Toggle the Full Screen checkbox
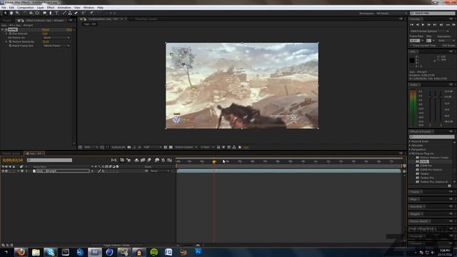 click(440, 46)
